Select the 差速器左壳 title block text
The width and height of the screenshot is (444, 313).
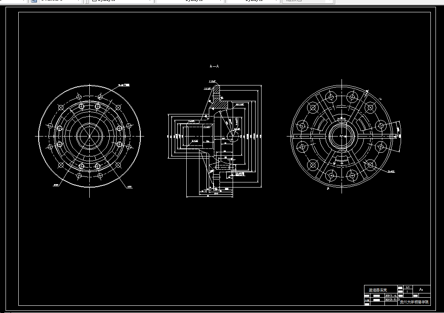[378, 290]
